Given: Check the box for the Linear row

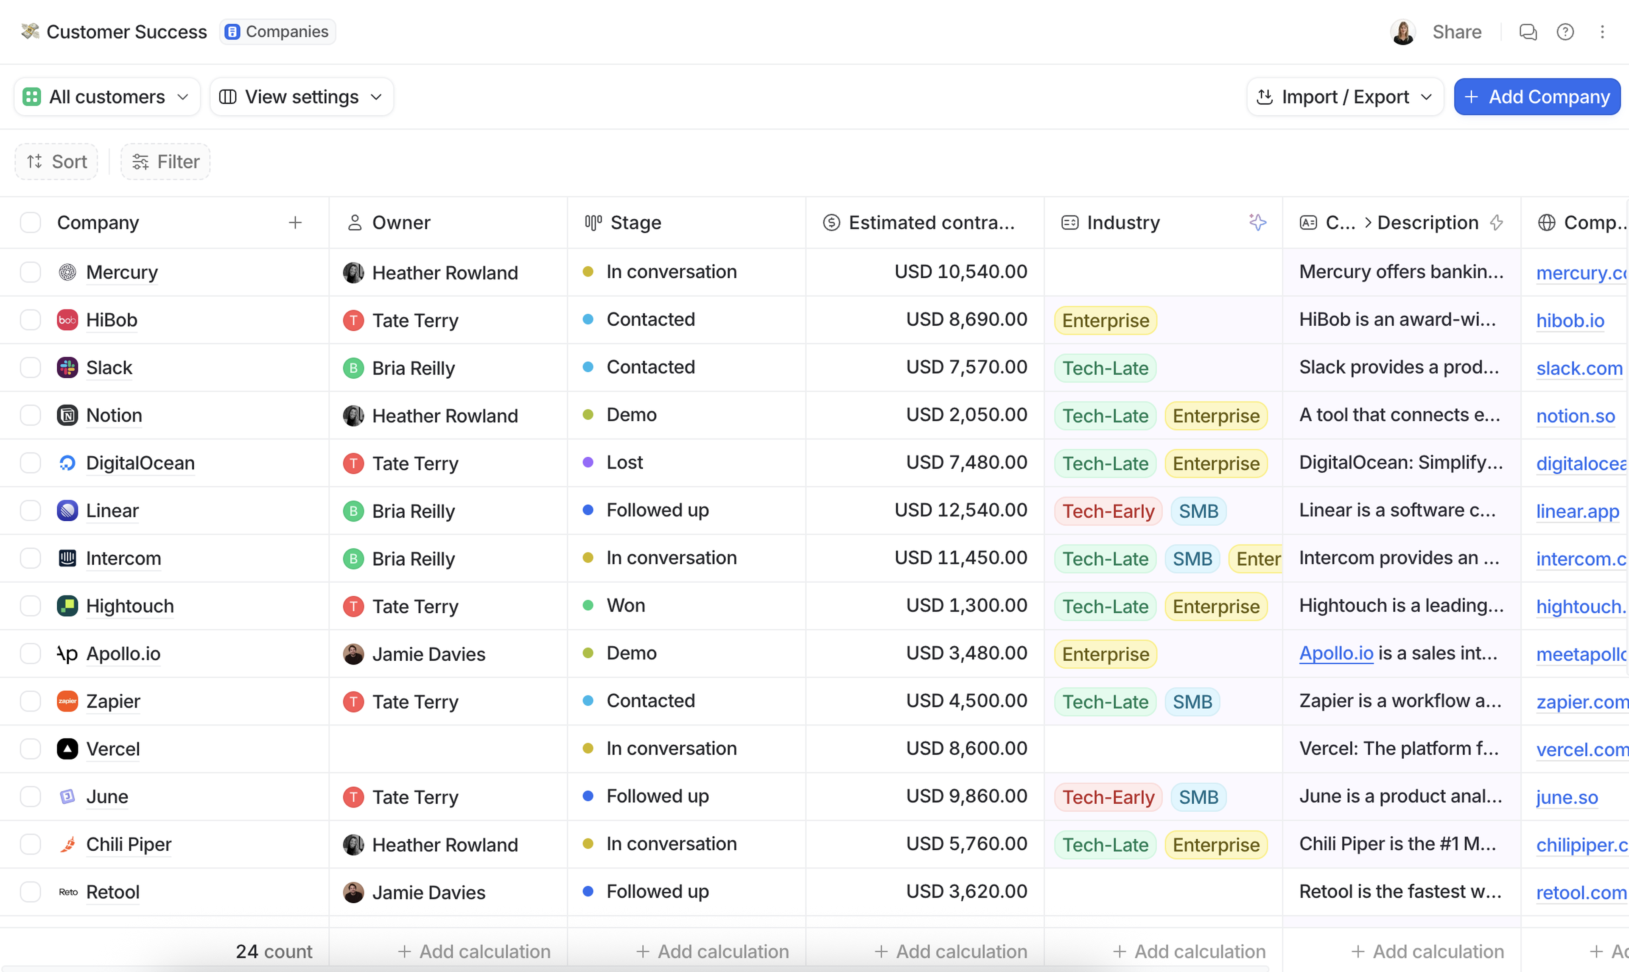Looking at the screenshot, I should click(30, 510).
